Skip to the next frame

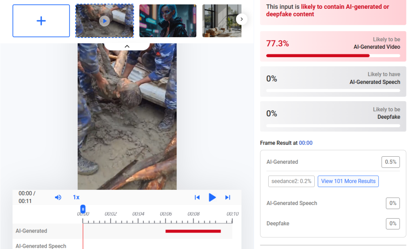(228, 197)
